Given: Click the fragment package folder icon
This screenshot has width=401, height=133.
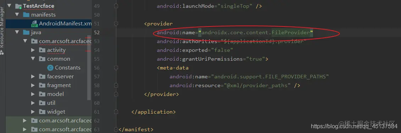Looking at the screenshot, I should [x=42, y=85].
